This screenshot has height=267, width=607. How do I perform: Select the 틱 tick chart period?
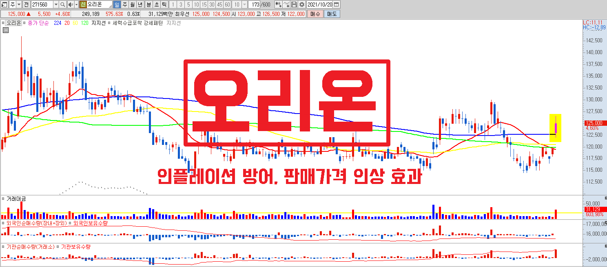[164, 4]
